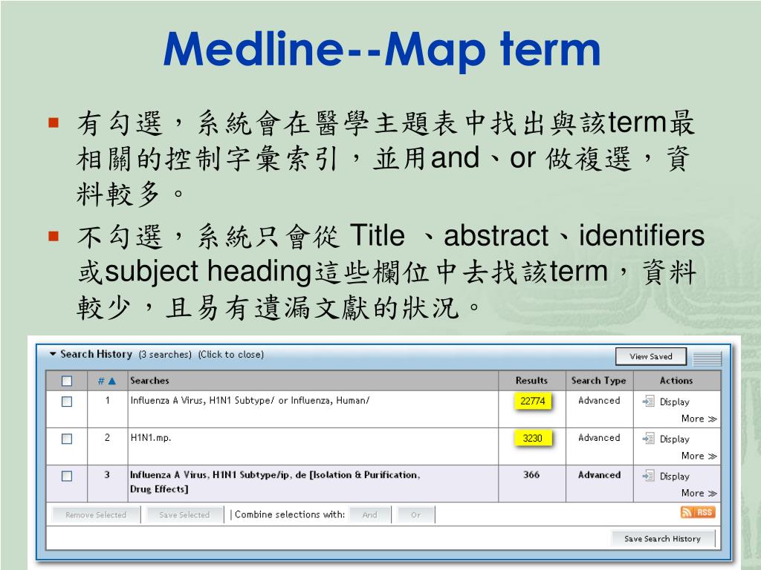Screen dimensions: 761x570
Task: Click the View Saved button
Action: coord(651,356)
